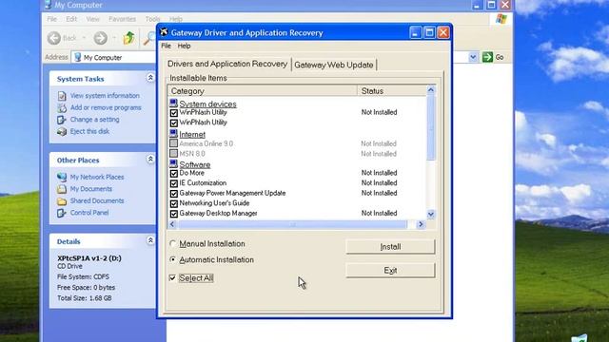
Task: Click the Internet category icon
Action: [x=173, y=133]
